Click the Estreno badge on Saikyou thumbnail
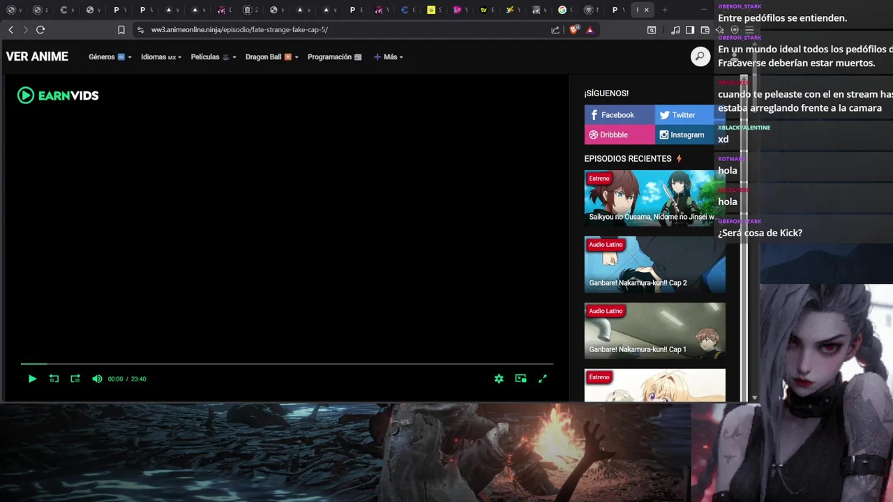893x502 pixels. coord(599,178)
